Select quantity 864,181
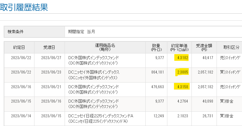The height and width of the screenshot is (126, 242). [157, 72]
